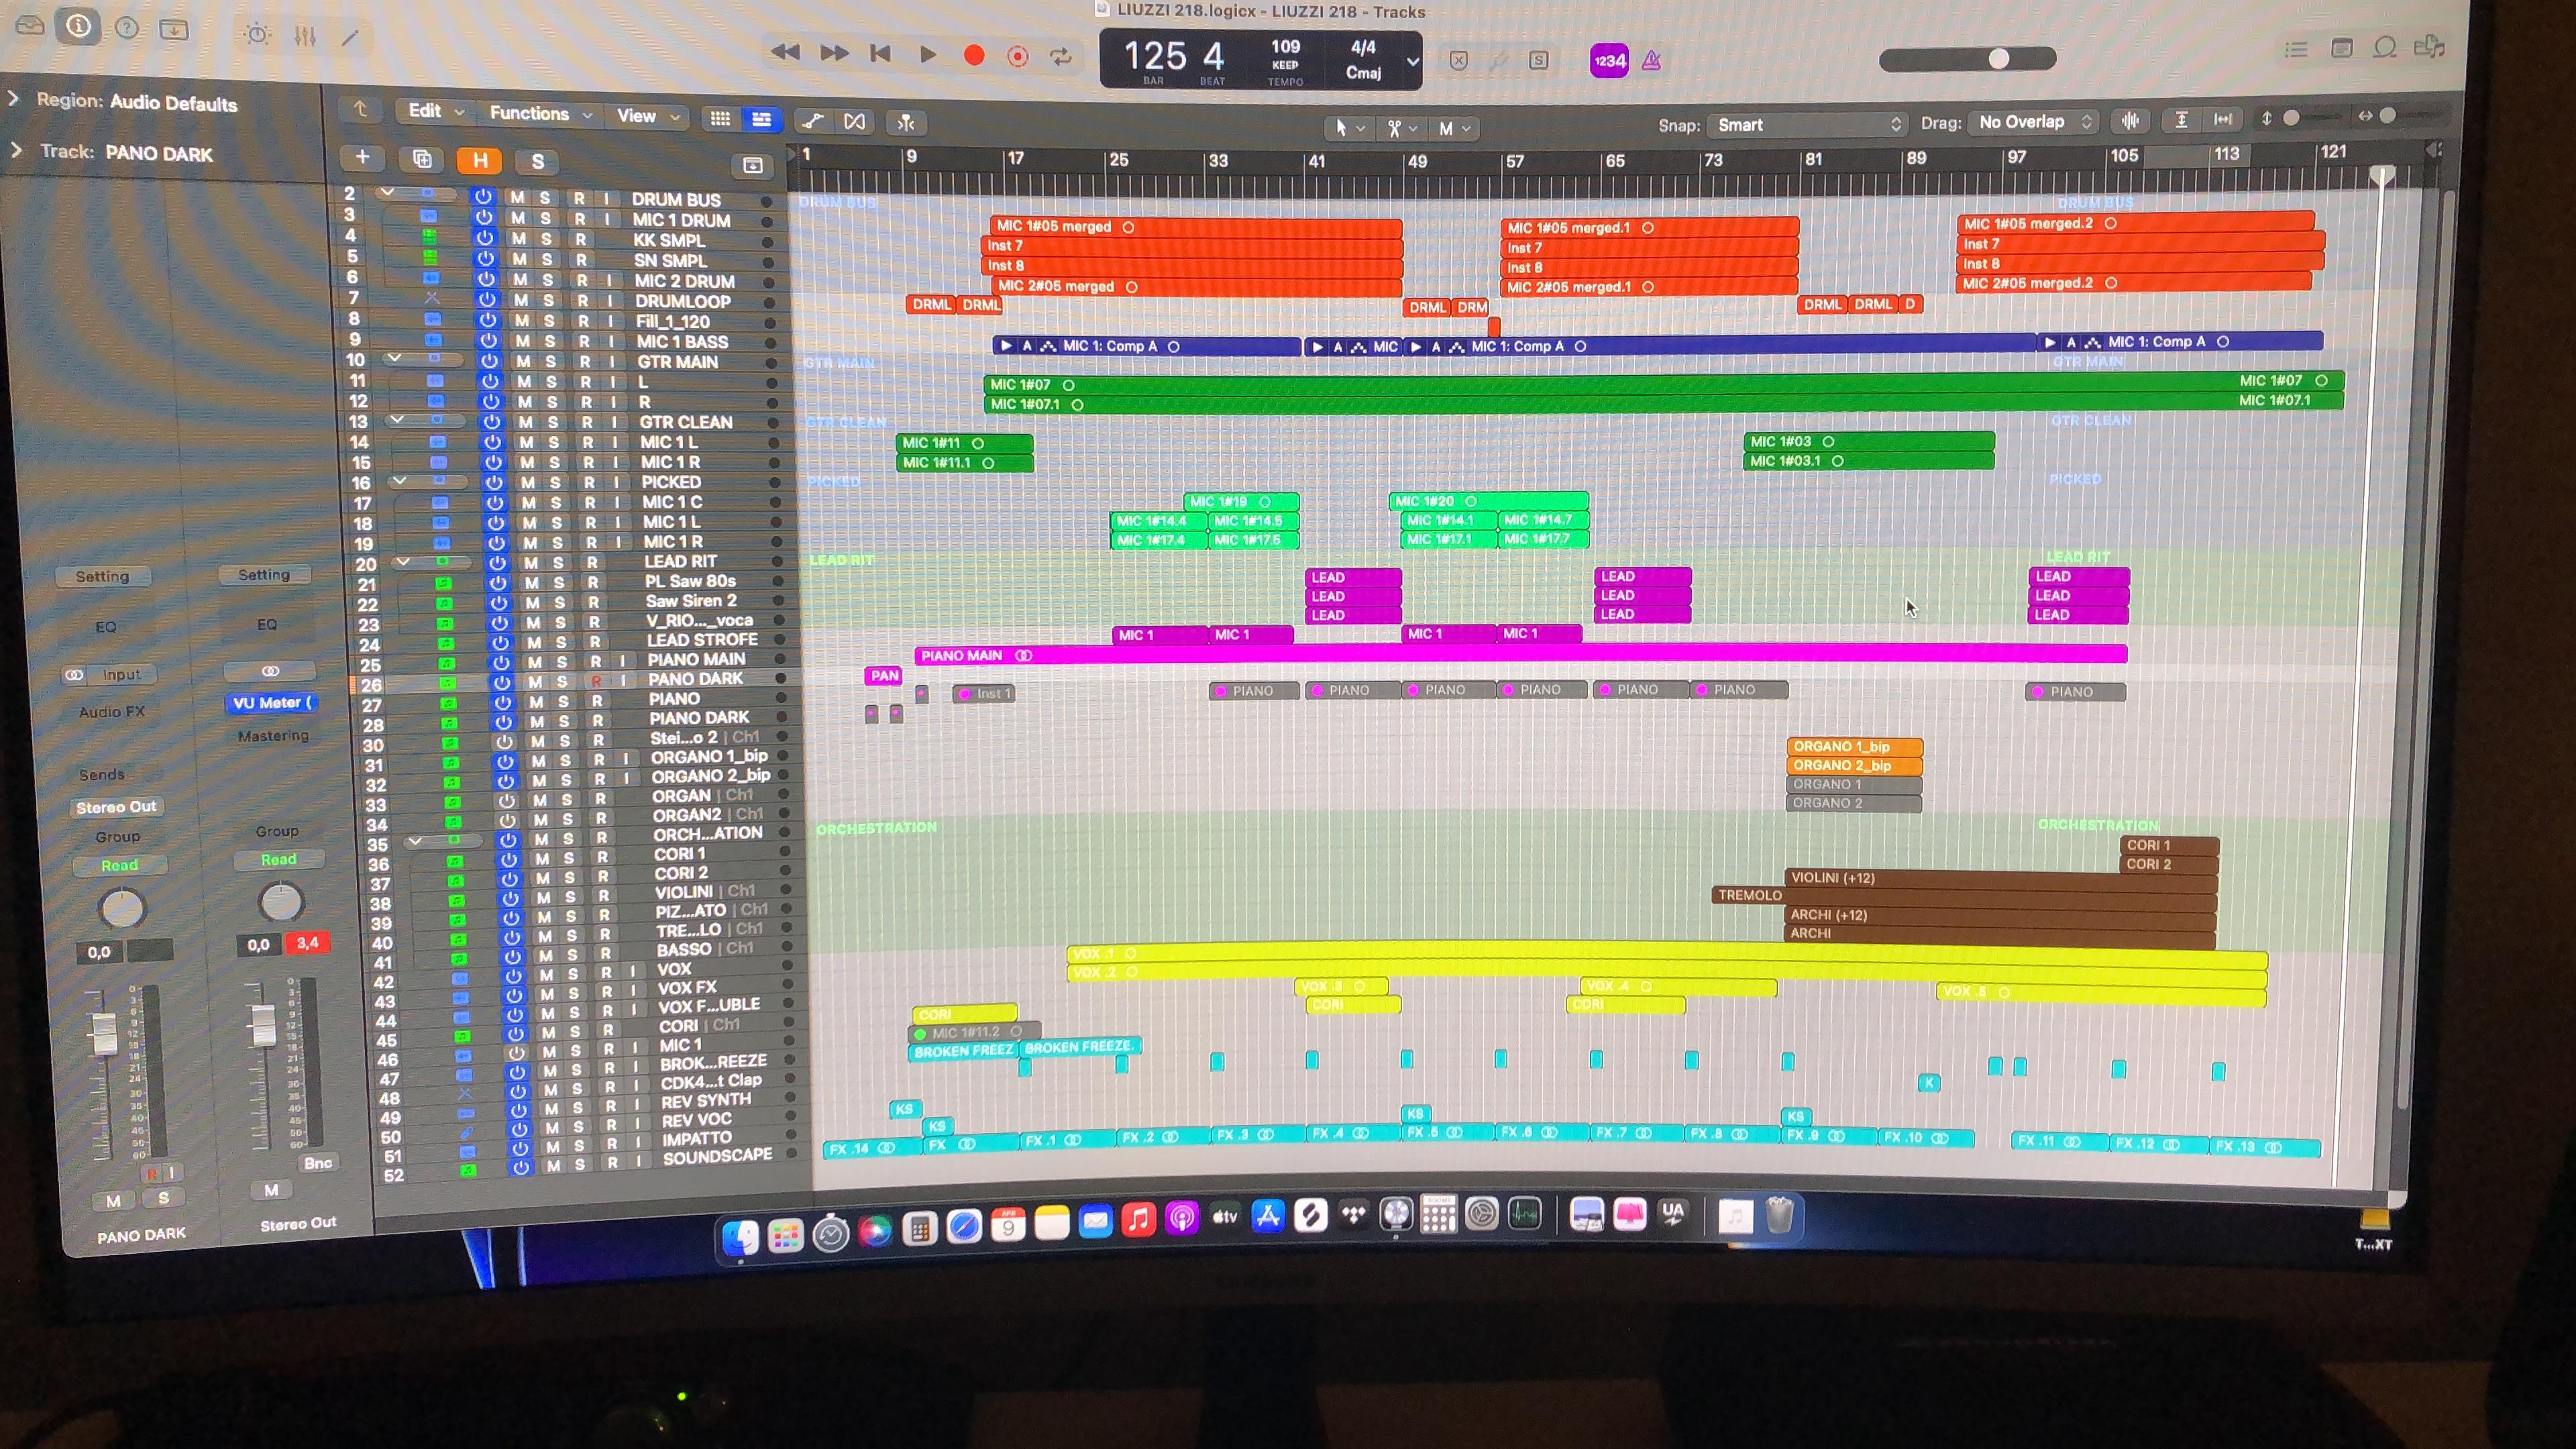The image size is (2576, 1449).
Task: Toggle Cycle mode button
Action: coord(1061,56)
